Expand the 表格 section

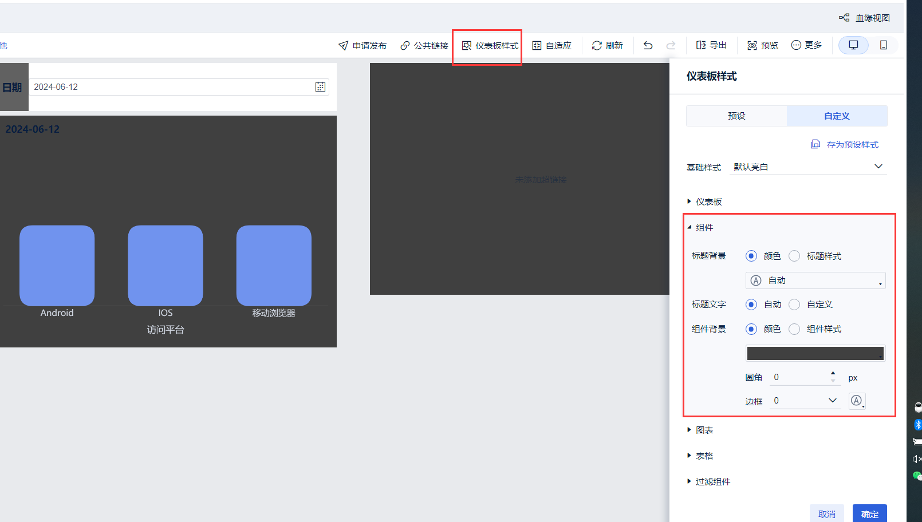(x=700, y=456)
